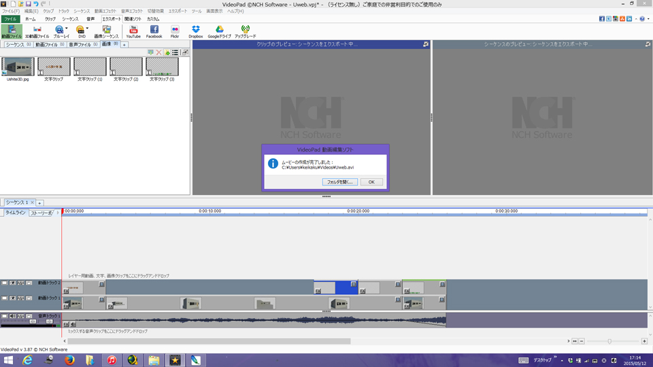Click transition icon on first 動画トラック 2 clip
653x367 pixels.
101,284
